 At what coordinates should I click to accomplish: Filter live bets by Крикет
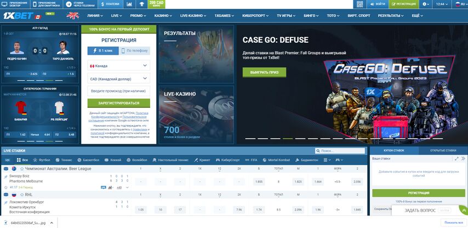tap(202, 160)
